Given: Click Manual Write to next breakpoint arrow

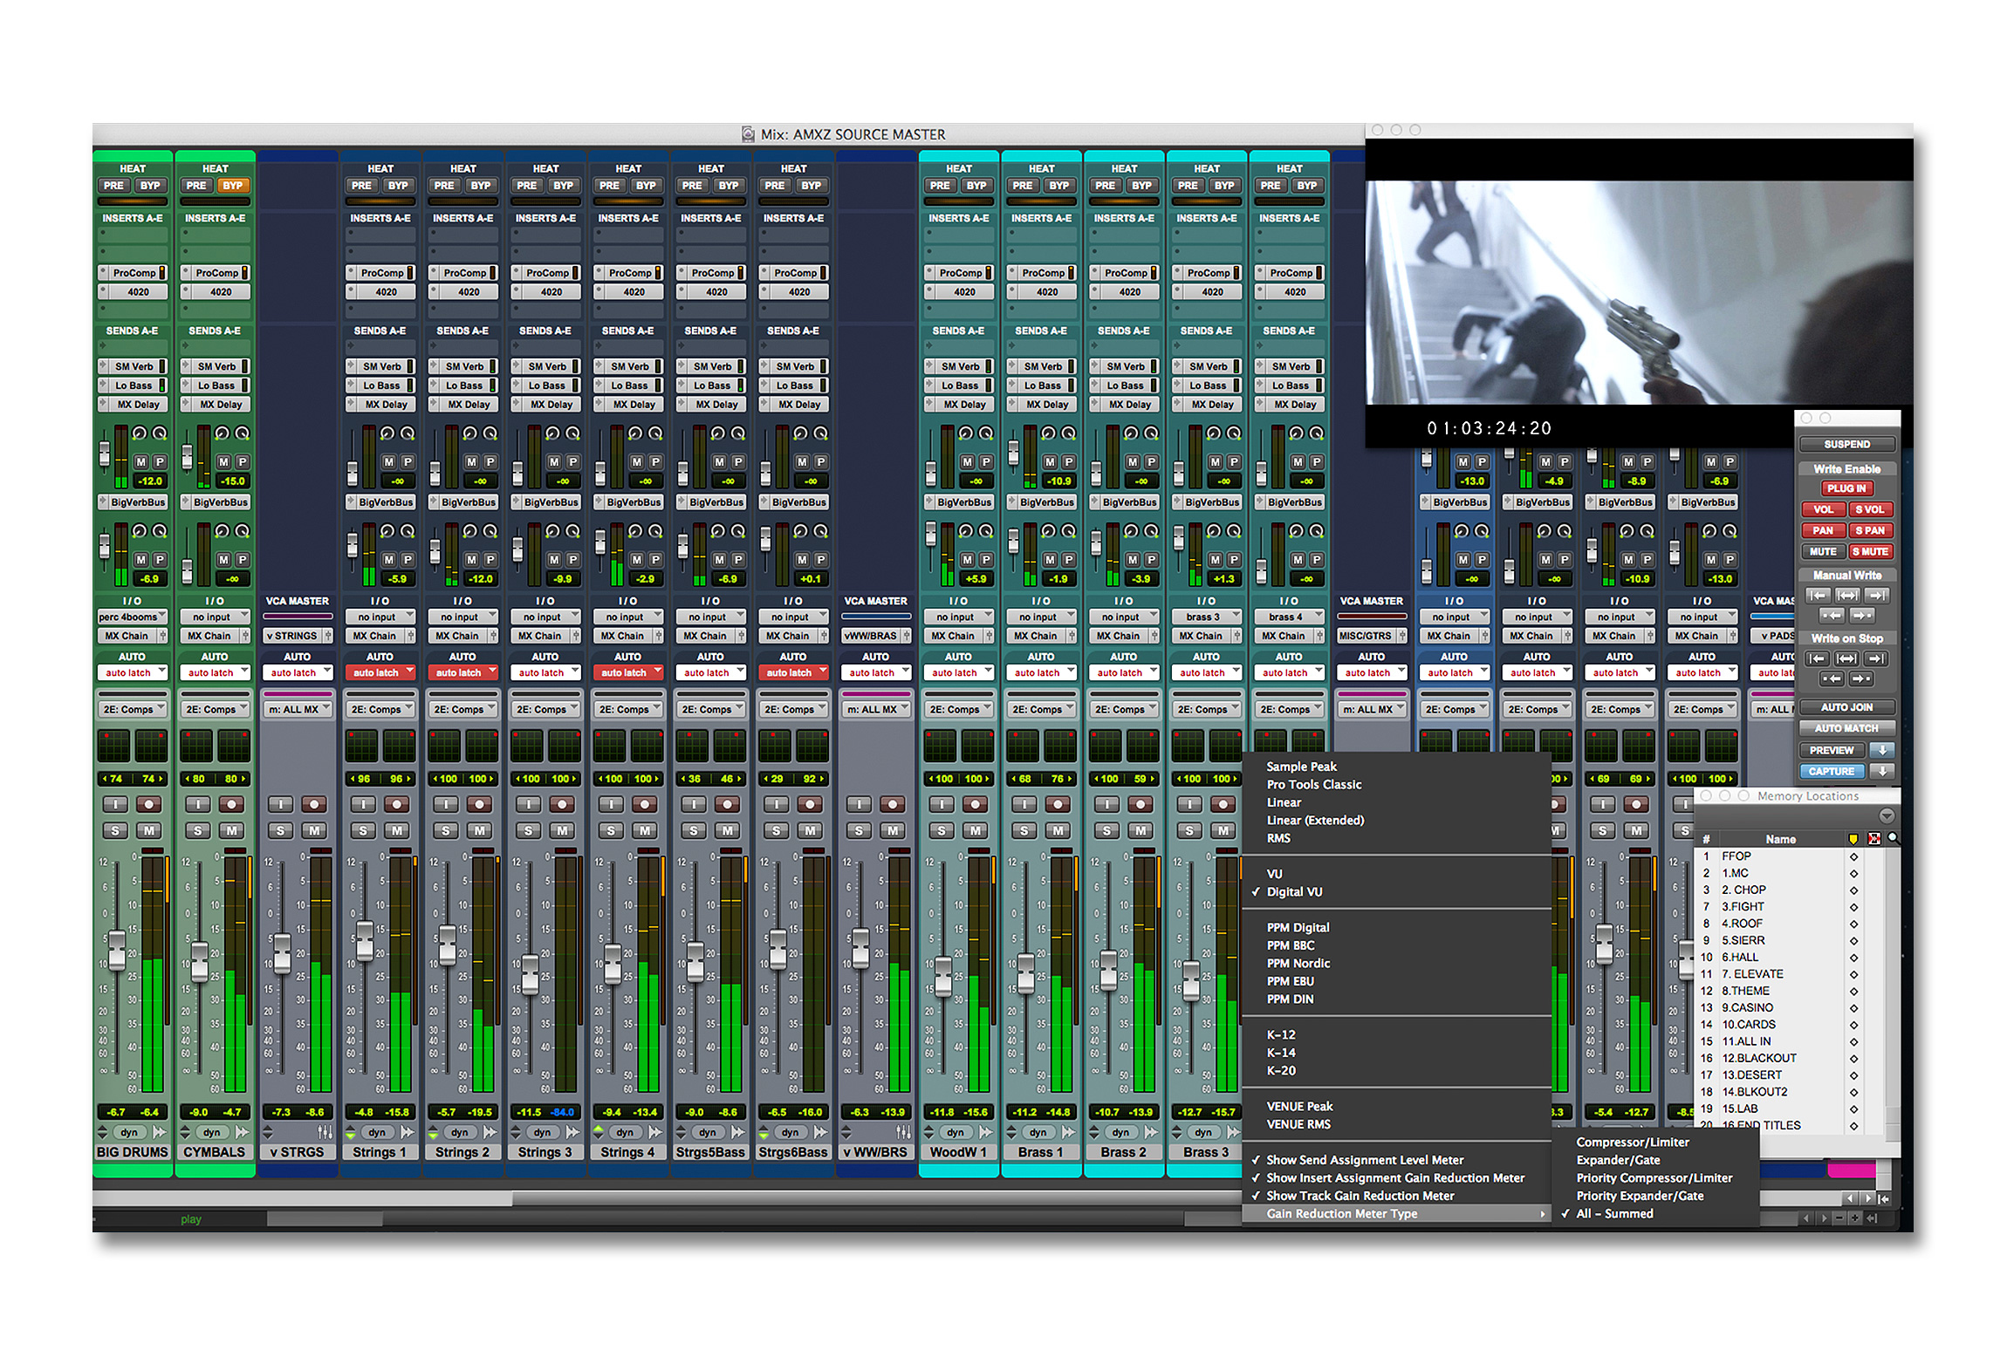Looking at the screenshot, I should pyautogui.click(x=1862, y=615).
